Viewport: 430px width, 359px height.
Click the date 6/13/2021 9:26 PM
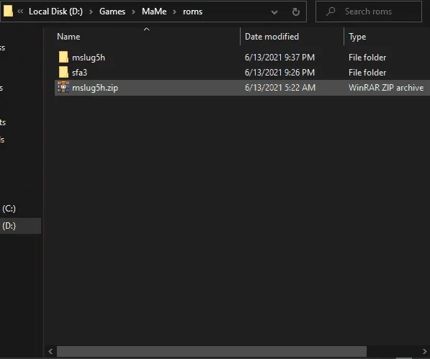(x=279, y=72)
